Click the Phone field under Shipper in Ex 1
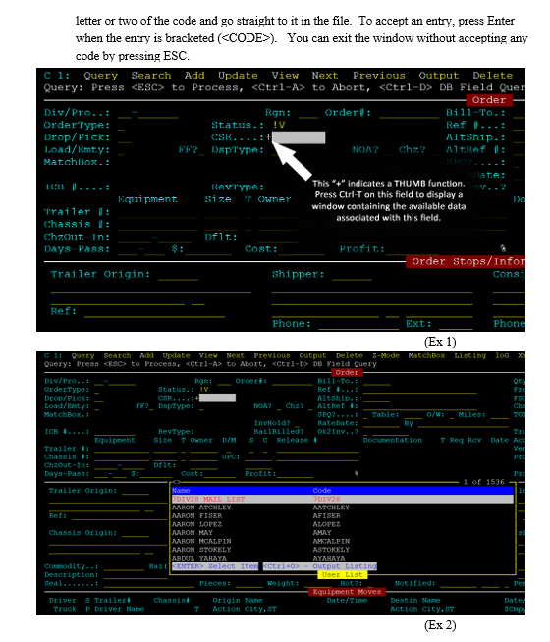550x642 pixels. pyautogui.click(x=358, y=324)
